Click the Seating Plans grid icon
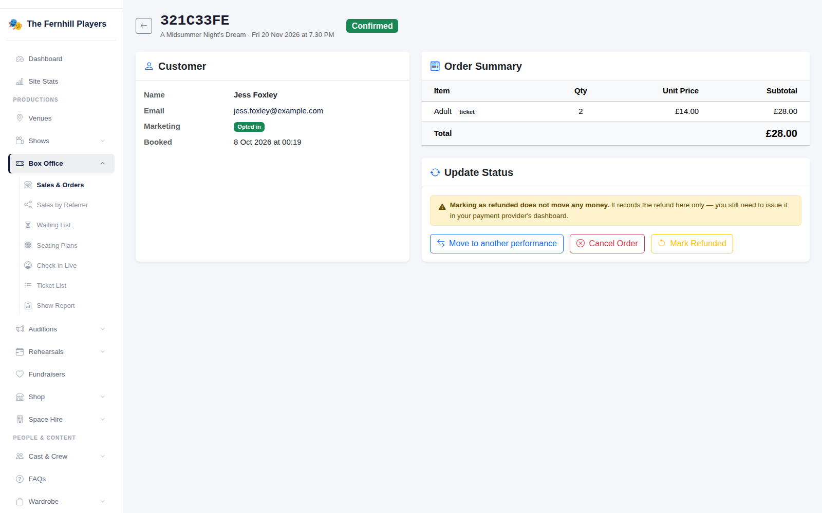This screenshot has width=822, height=513. pos(28,245)
